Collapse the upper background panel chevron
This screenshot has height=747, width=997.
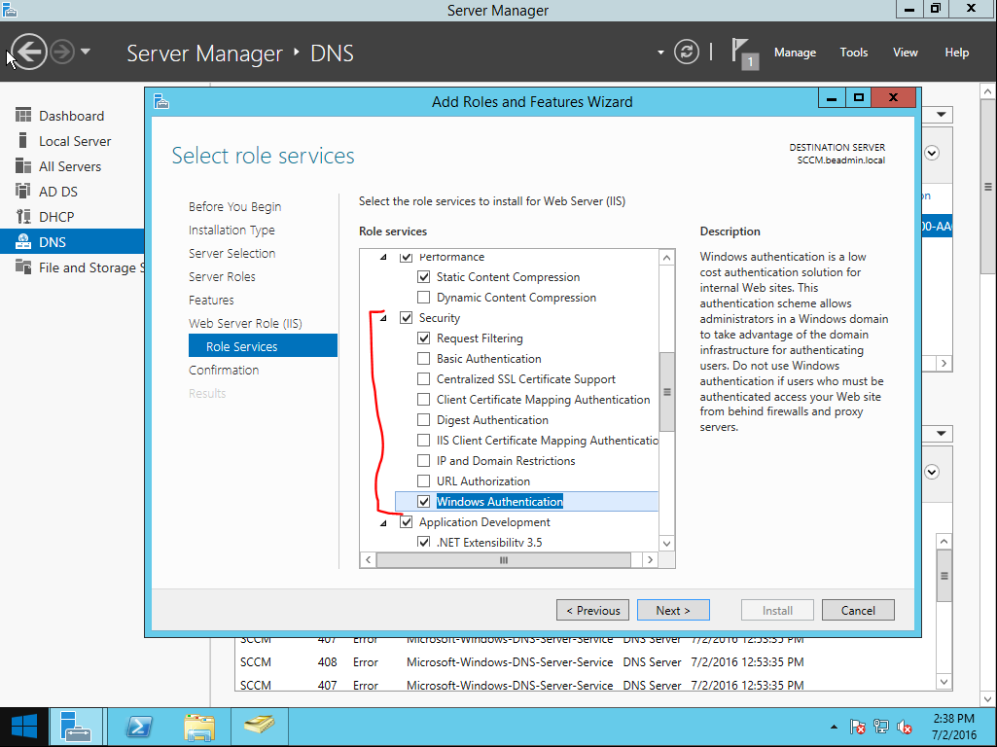pos(932,153)
